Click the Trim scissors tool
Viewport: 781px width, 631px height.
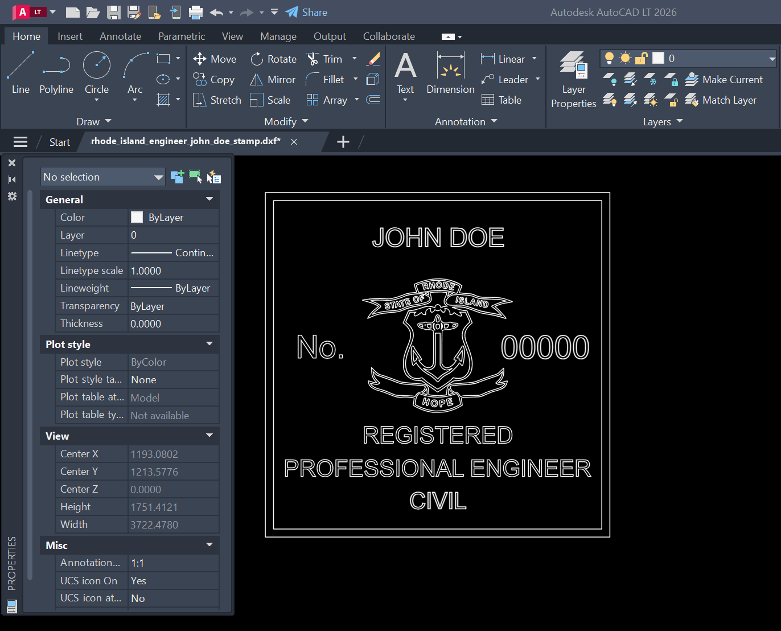tap(324, 59)
